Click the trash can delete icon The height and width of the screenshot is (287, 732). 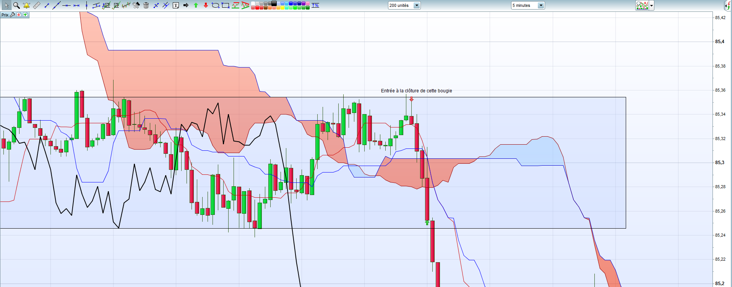pos(146,5)
